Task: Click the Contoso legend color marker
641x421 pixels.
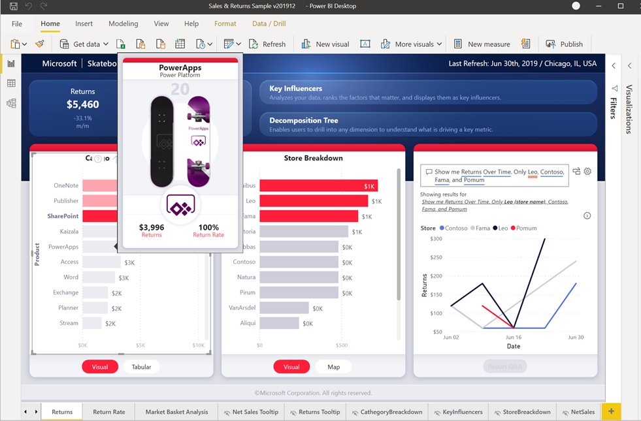Action: 442,228
